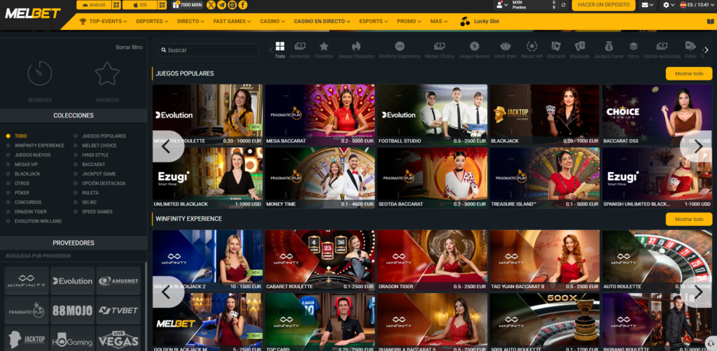Screen dimensions: 717x351
Task: Select SPEED GAMES in the collections list
Action: tap(93, 212)
